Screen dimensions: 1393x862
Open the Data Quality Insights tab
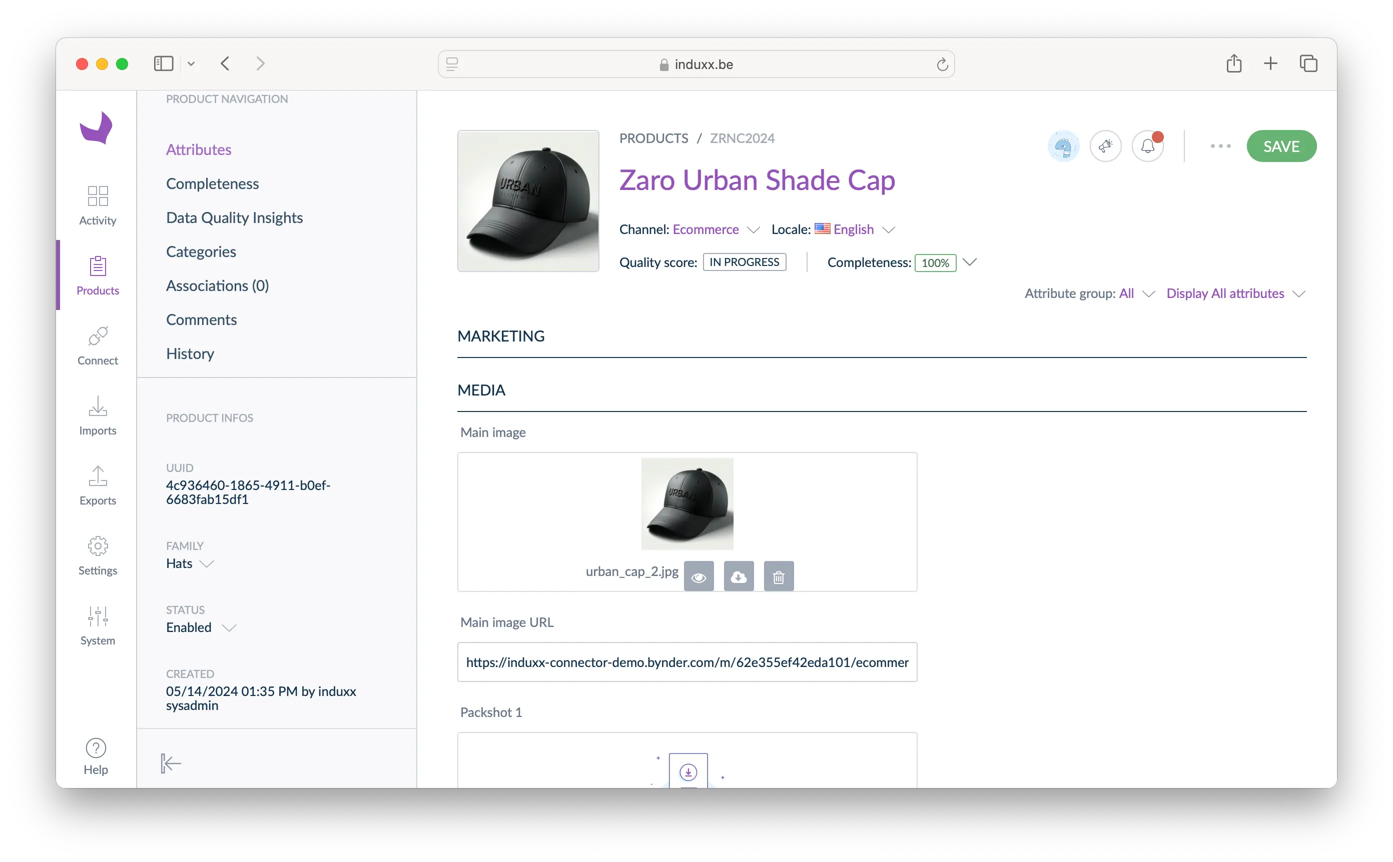click(x=234, y=218)
